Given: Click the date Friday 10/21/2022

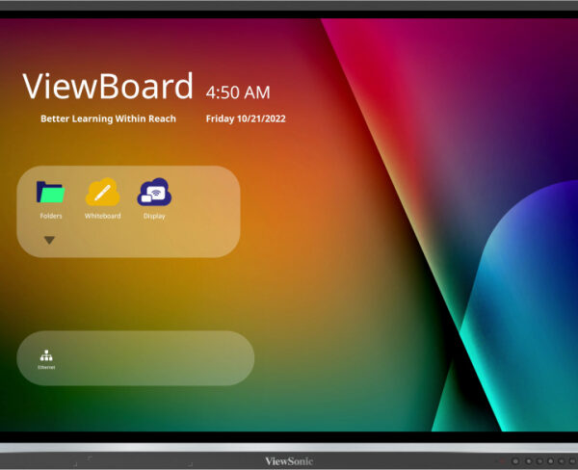Looking at the screenshot, I should tap(246, 118).
